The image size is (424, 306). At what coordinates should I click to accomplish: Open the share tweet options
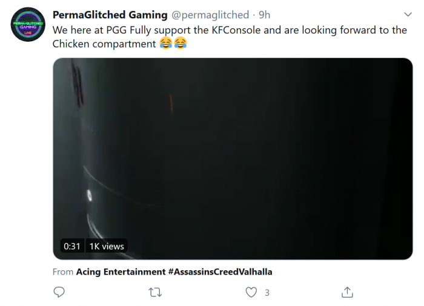[347, 293]
